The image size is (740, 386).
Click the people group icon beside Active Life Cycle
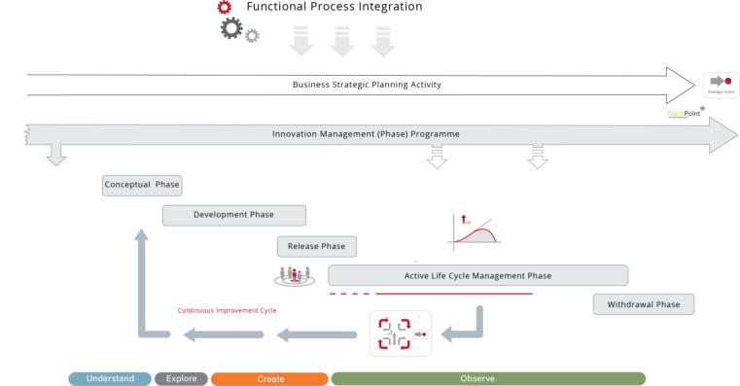295,276
